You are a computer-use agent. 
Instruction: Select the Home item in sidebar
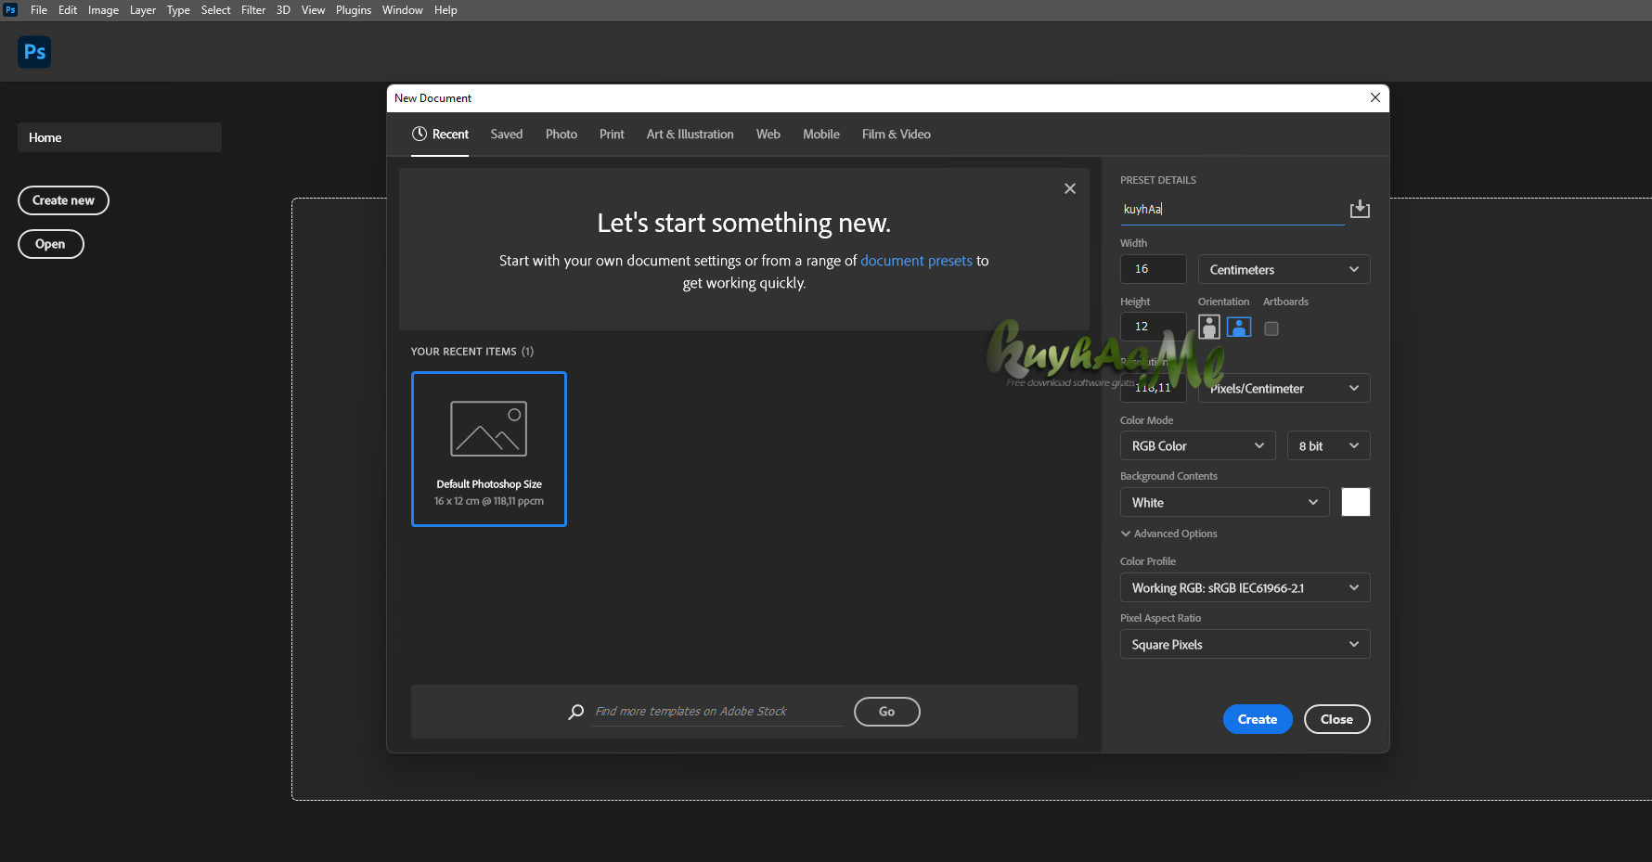[x=120, y=137]
